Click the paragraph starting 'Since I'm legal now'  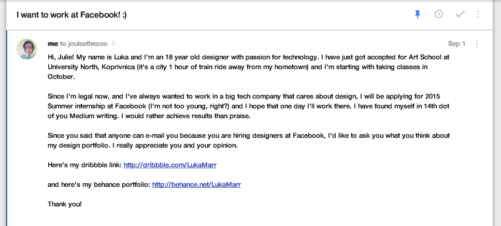tap(248, 106)
